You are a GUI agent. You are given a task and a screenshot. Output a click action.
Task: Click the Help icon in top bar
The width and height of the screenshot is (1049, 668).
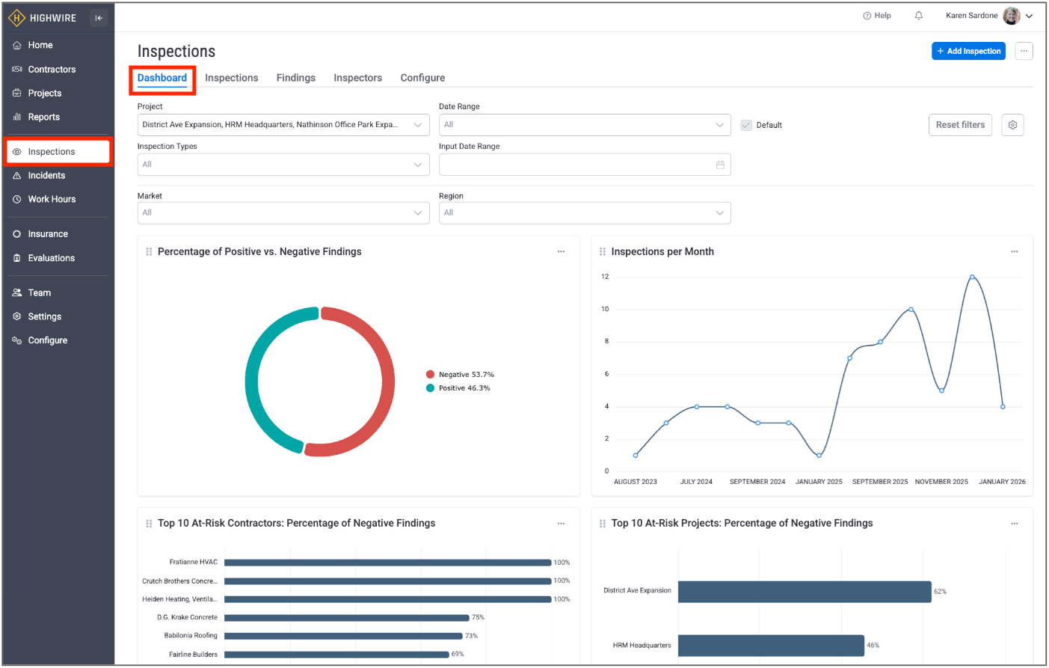(x=867, y=16)
